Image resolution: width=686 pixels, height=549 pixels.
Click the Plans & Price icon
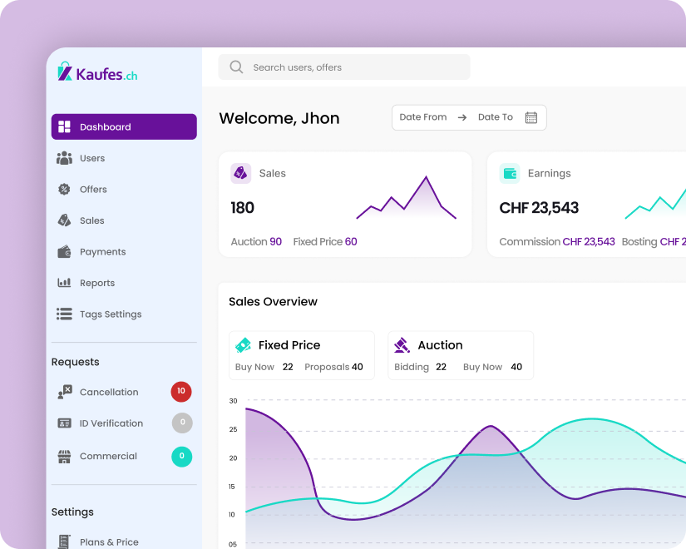click(64, 542)
